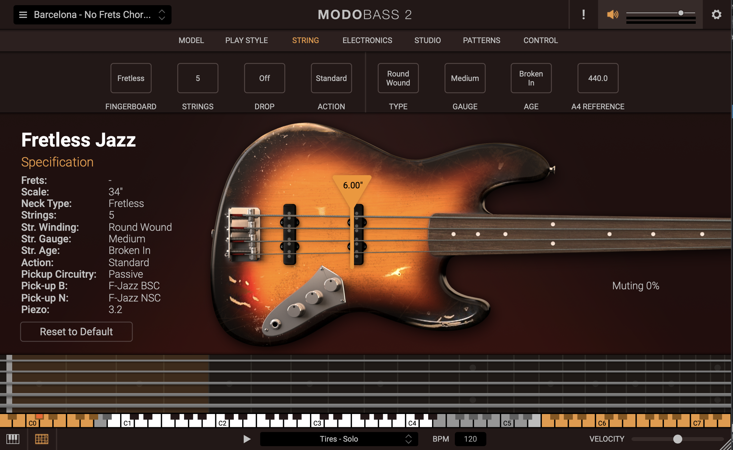The height and width of the screenshot is (450, 733).
Task: Switch to the keyboard view icon
Action: tap(13, 438)
